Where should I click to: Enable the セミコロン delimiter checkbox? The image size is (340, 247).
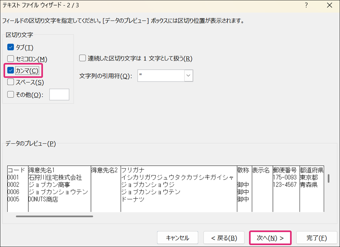pos(10,59)
